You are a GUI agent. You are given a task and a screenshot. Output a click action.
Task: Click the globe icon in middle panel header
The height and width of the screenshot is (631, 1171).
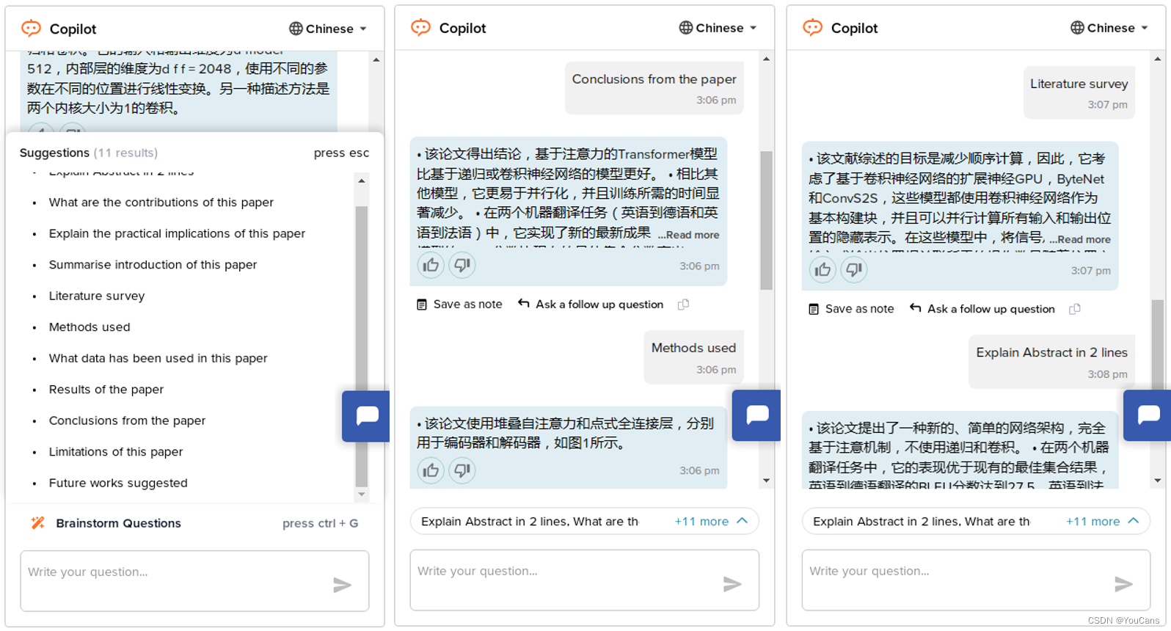[686, 28]
